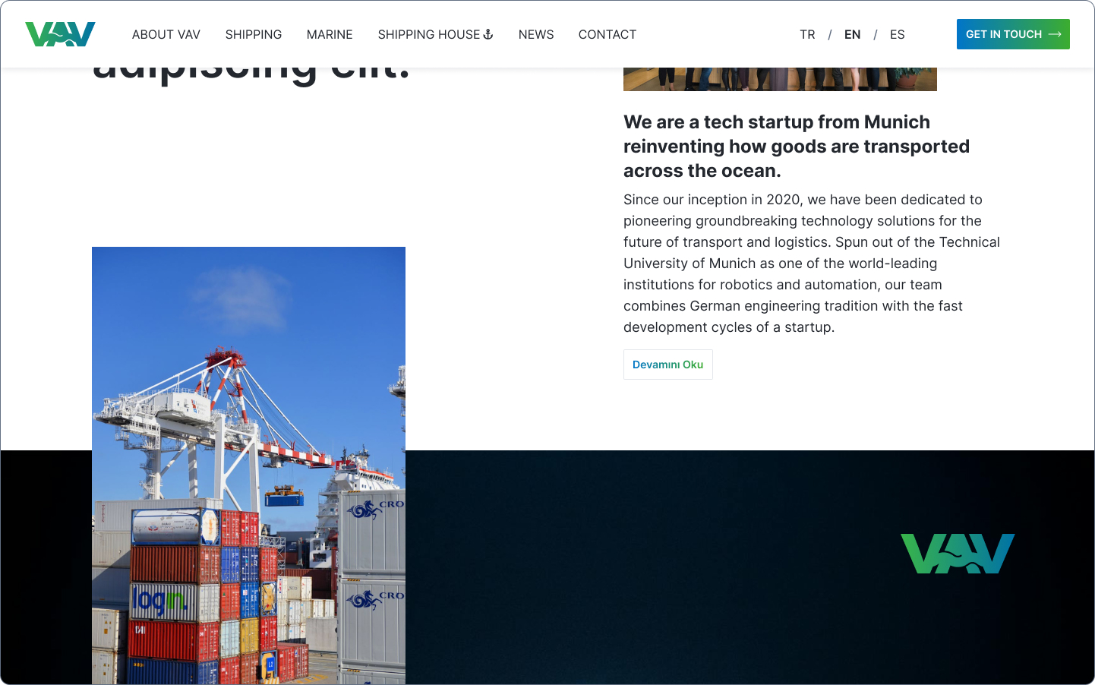Open the container port crane photo
Screen dimensions: 1095x685
[x=248, y=466]
